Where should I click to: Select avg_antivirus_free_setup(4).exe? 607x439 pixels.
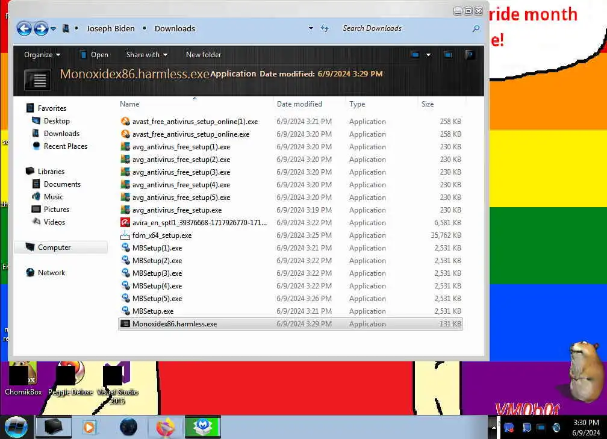(181, 185)
